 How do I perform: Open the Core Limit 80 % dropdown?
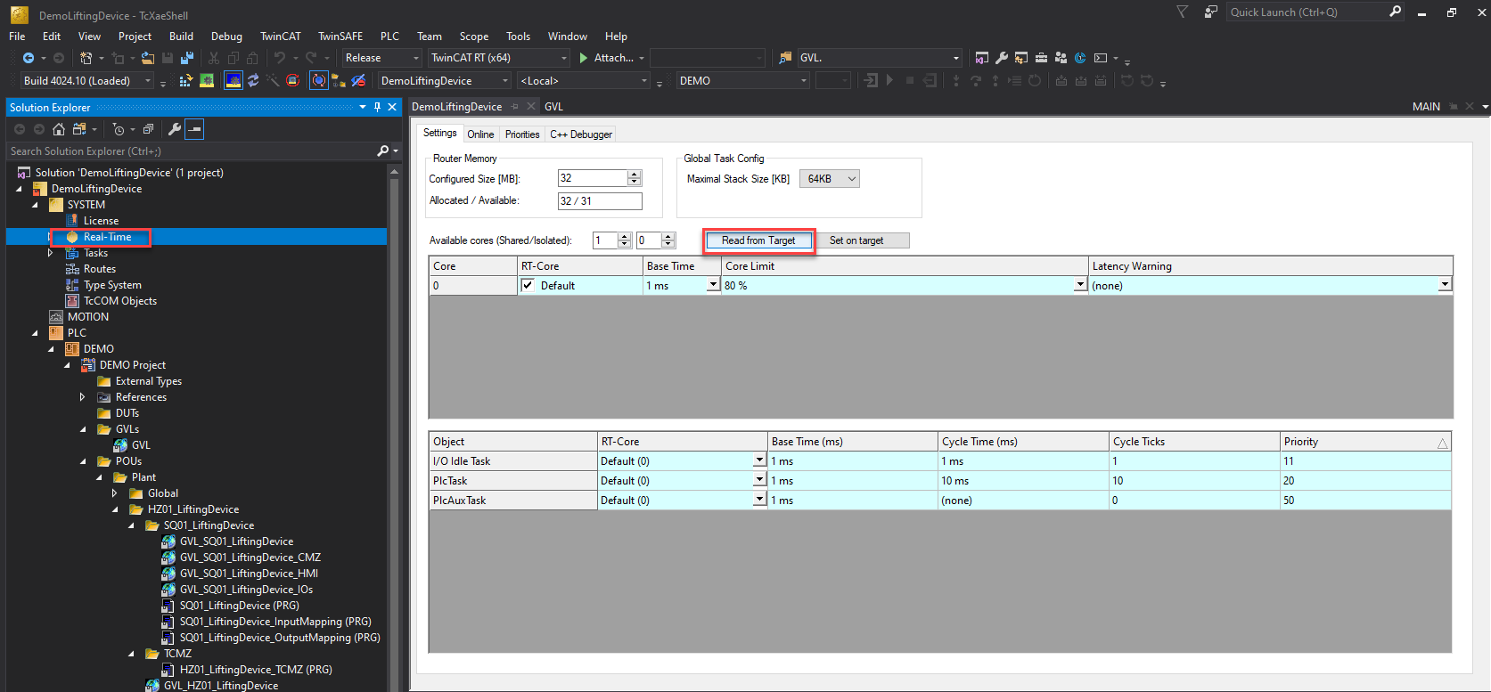[1080, 285]
